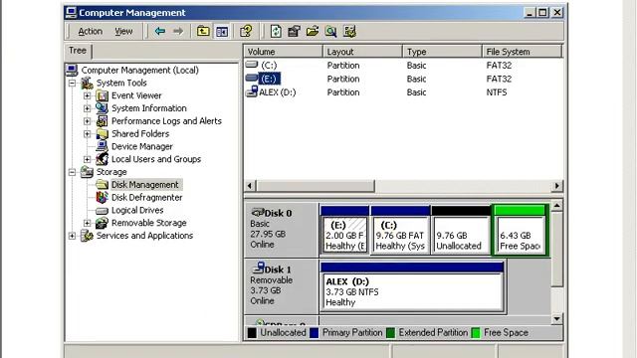Click the disk view scroll down arrow
The image size is (637, 358).
point(556,319)
